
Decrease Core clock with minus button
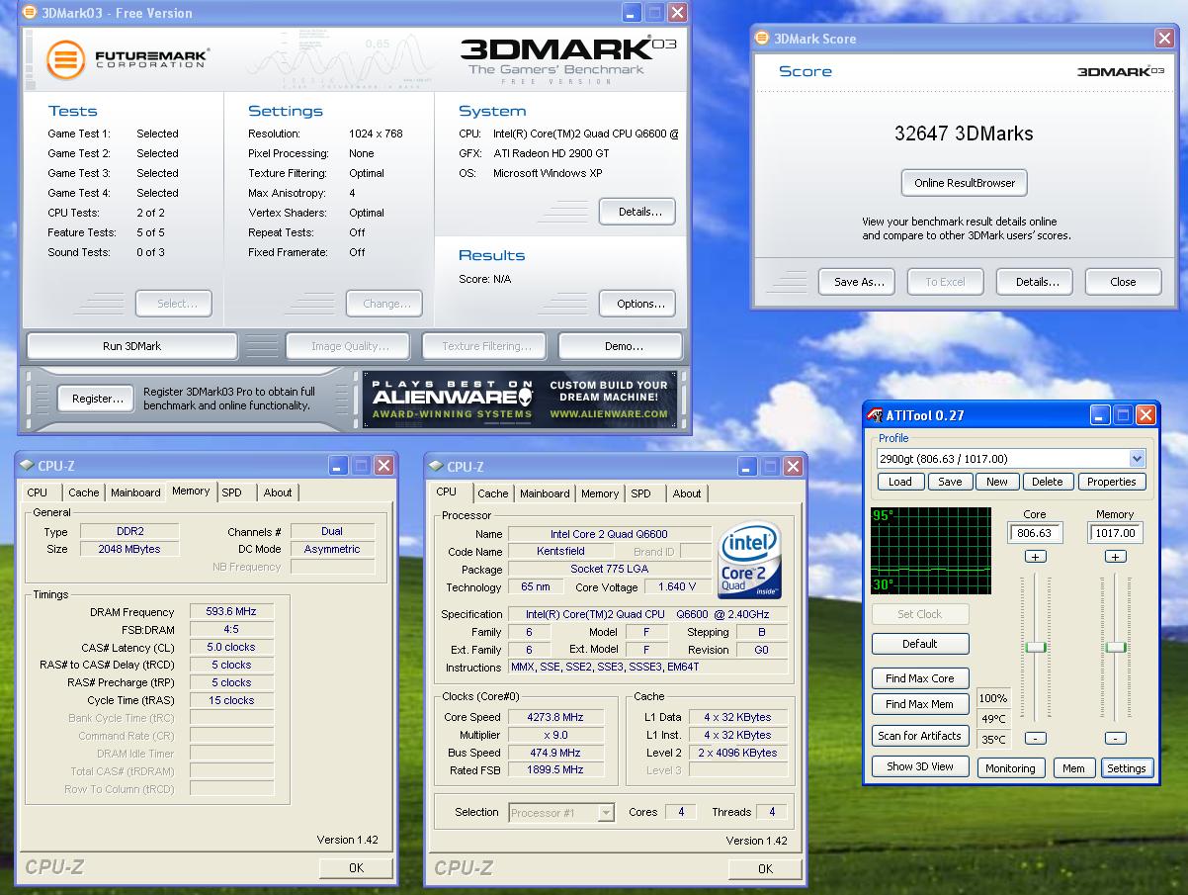pyautogui.click(x=1035, y=738)
